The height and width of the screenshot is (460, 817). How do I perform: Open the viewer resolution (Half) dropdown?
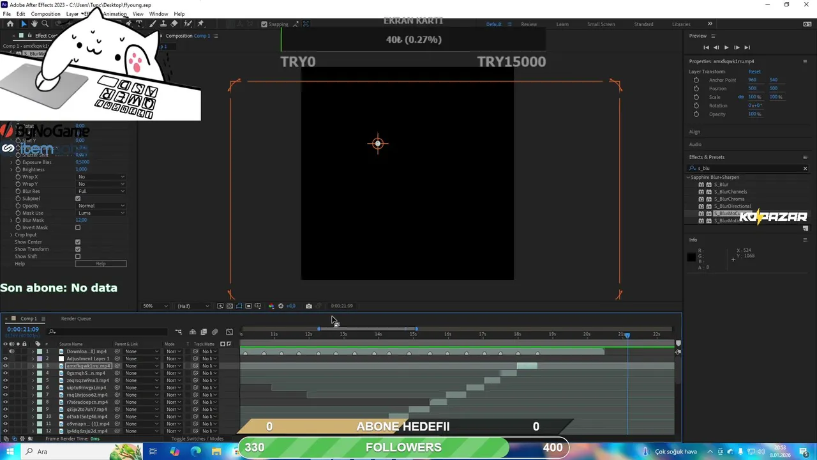click(x=192, y=306)
